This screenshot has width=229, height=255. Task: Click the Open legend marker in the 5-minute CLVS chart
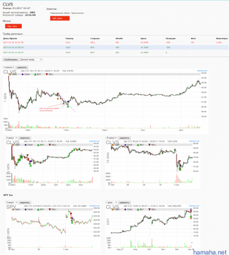(13, 145)
